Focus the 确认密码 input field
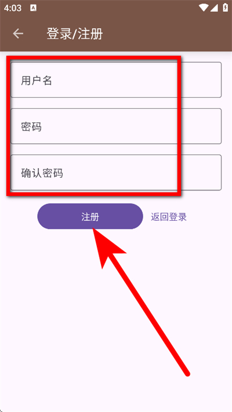Viewport: 232px width, 412px height. click(x=116, y=172)
